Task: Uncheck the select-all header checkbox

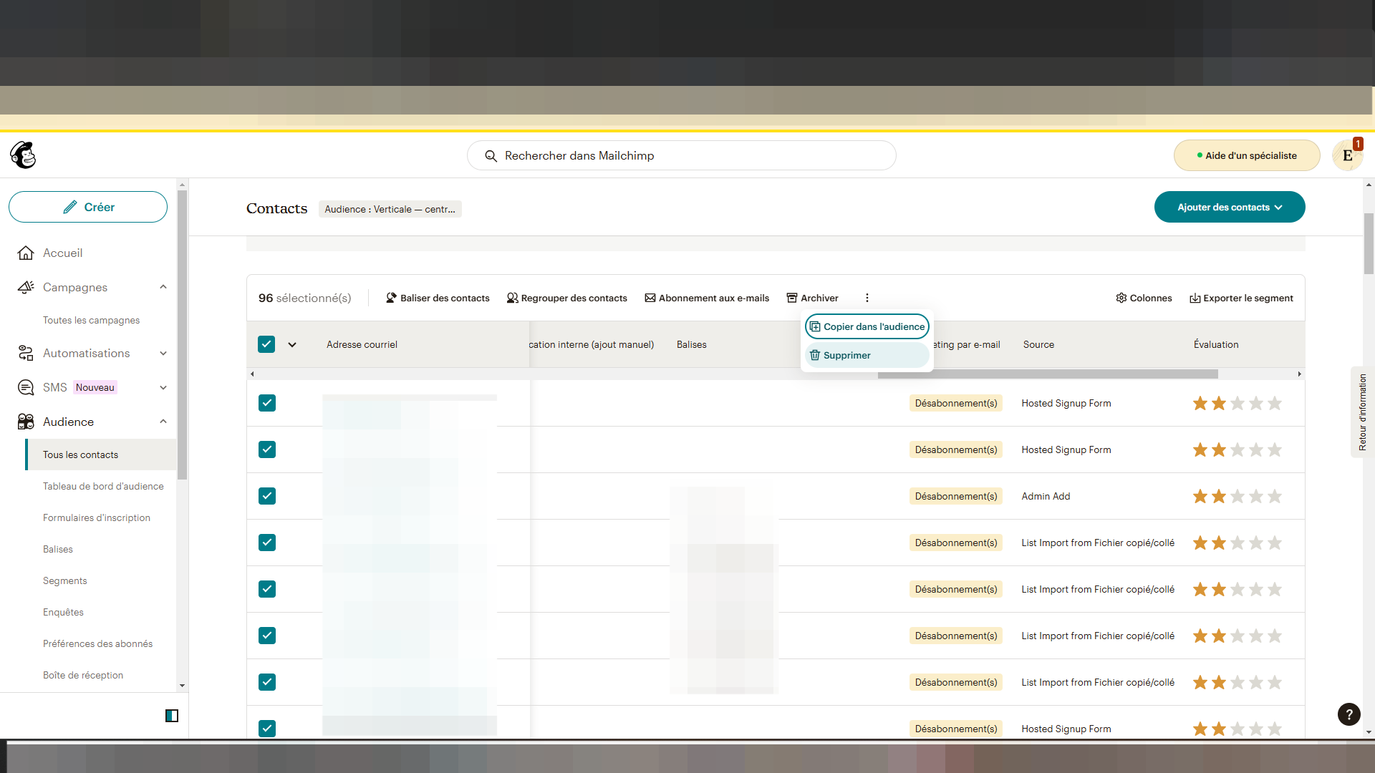Action: (x=266, y=344)
